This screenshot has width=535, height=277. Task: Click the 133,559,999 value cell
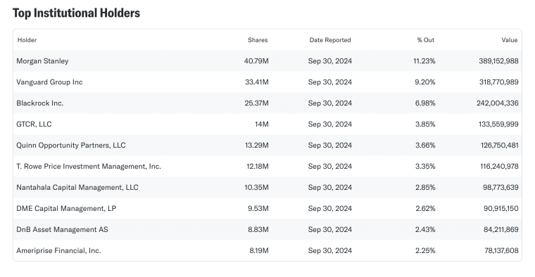[498, 124]
